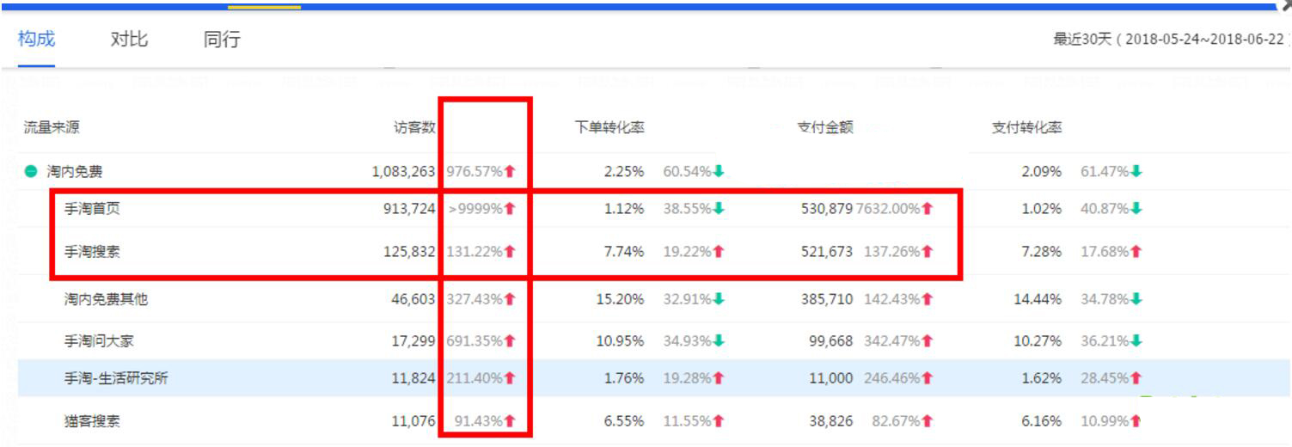Click the down arrow next to 61.47%

pyautogui.click(x=1136, y=172)
